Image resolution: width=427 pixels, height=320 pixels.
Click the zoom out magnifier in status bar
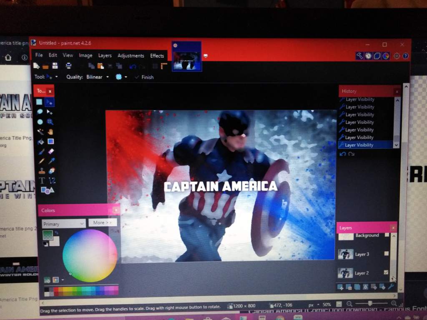pyautogui.click(x=349, y=304)
